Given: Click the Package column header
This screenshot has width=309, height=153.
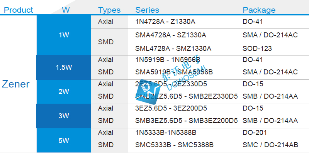Looking at the screenshot, I should (x=259, y=10).
